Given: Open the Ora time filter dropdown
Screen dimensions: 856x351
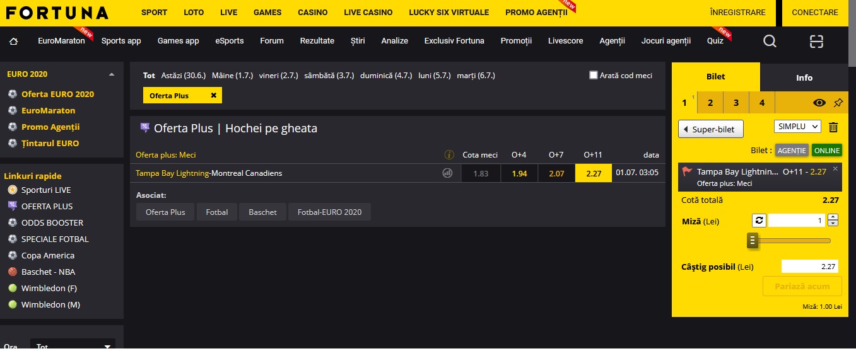Looking at the screenshot, I should coord(73,345).
